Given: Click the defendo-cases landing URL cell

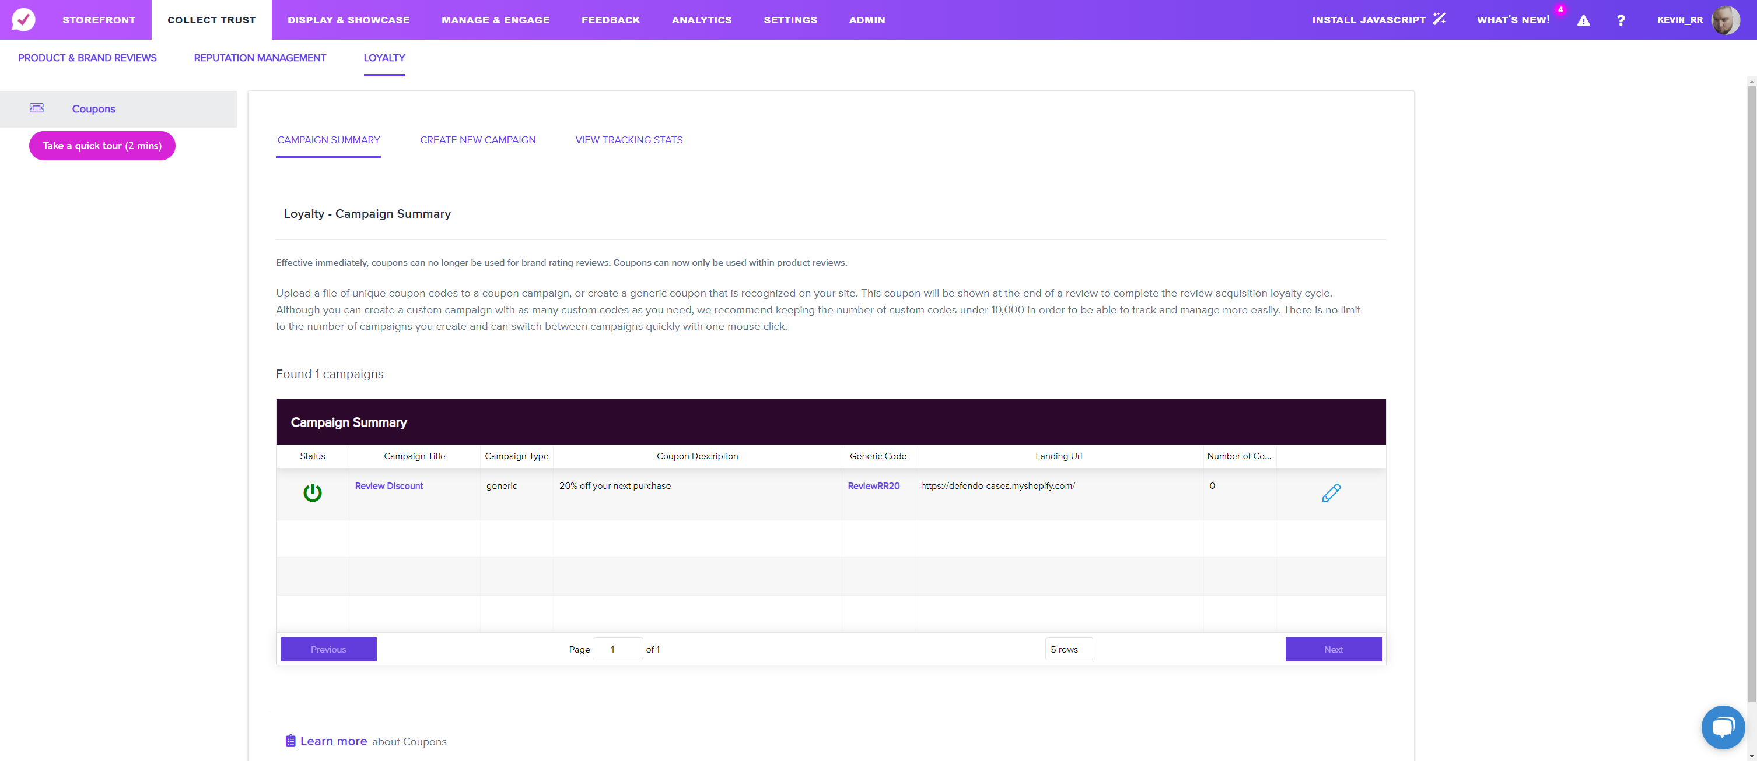Looking at the screenshot, I should 998,486.
